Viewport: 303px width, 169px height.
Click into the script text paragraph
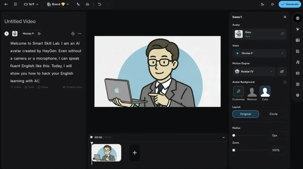pyautogui.click(x=46, y=62)
